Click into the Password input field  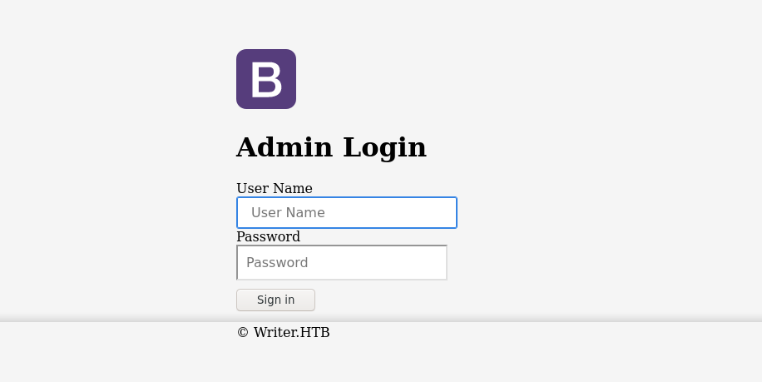(342, 262)
